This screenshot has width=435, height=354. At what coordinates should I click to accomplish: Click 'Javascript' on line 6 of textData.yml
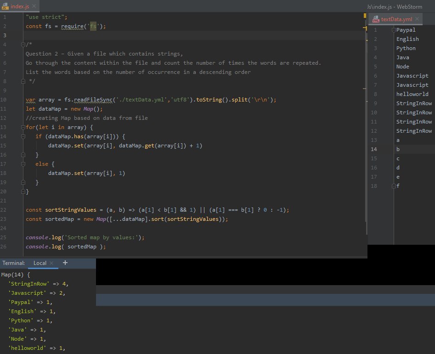point(412,76)
